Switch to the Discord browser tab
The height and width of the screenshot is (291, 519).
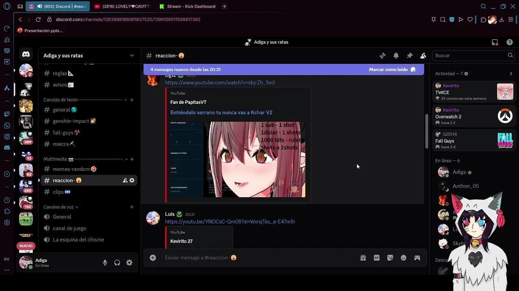pos(57,6)
